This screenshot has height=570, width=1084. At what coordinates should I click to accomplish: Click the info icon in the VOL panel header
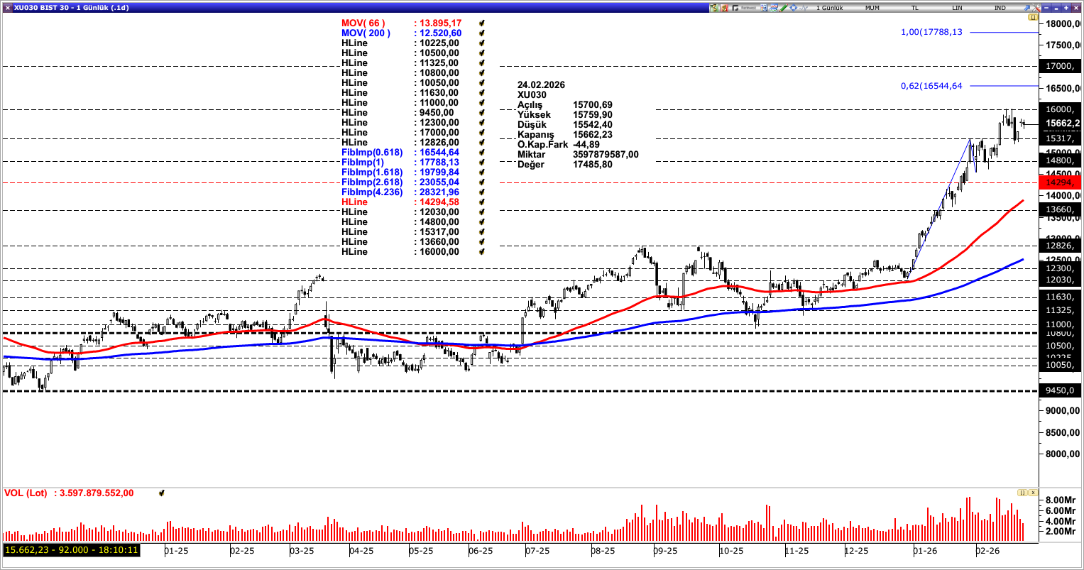point(1022,492)
